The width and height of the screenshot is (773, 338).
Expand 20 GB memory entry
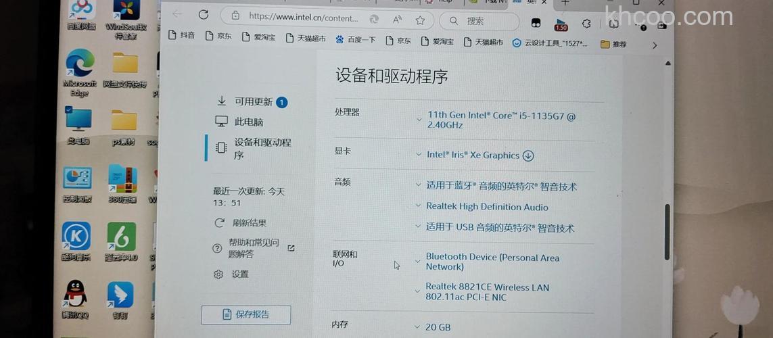point(417,327)
